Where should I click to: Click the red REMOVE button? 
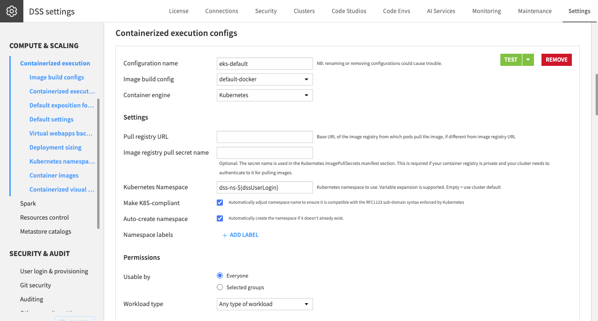pyautogui.click(x=556, y=60)
